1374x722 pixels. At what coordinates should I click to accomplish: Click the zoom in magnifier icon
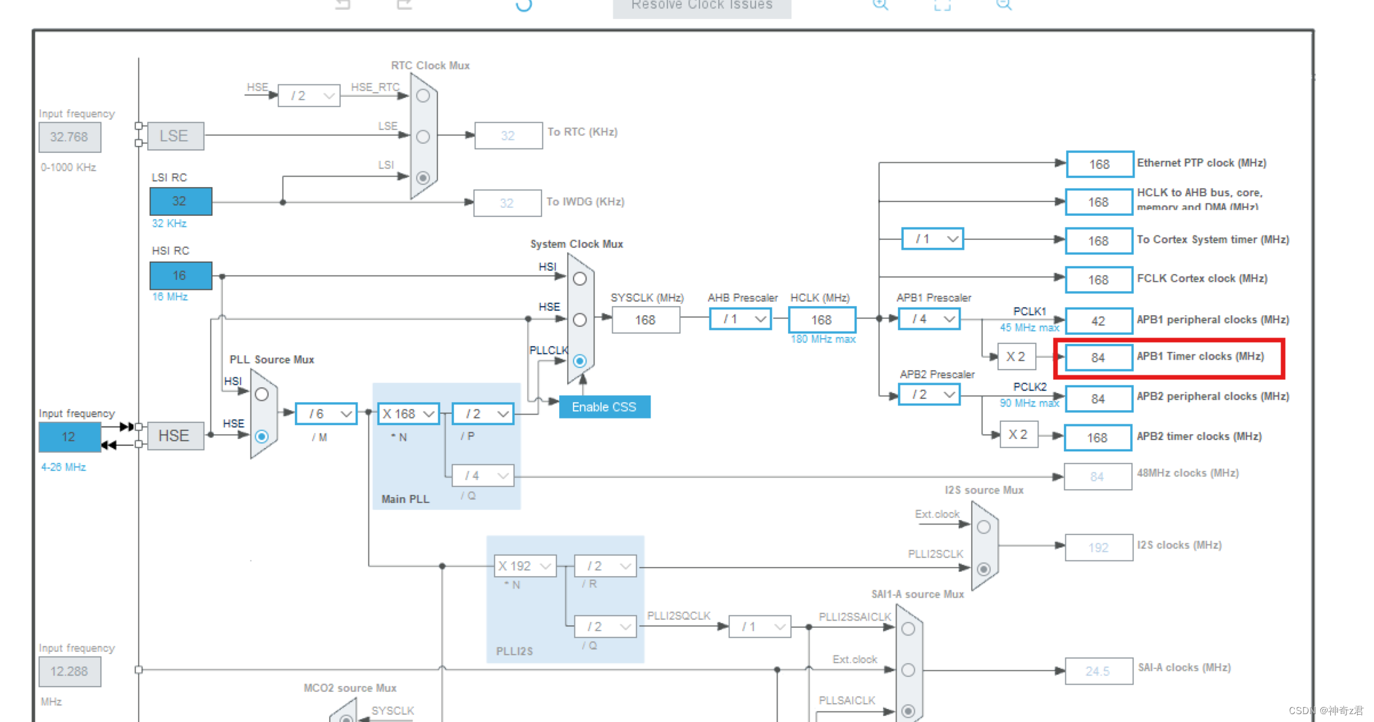click(880, 5)
